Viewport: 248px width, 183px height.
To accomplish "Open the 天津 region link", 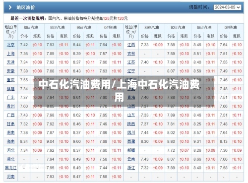I will (11, 62).
